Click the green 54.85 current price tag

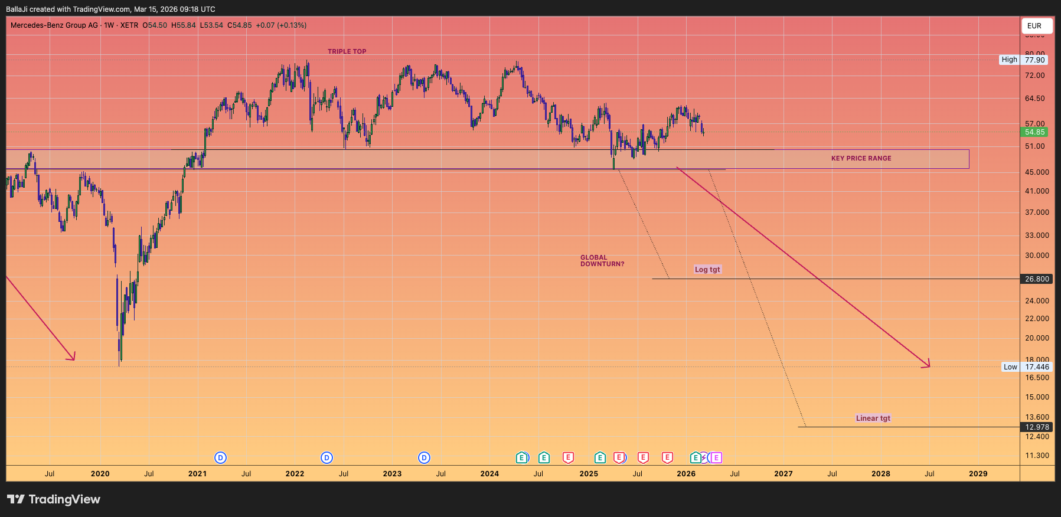(1035, 132)
